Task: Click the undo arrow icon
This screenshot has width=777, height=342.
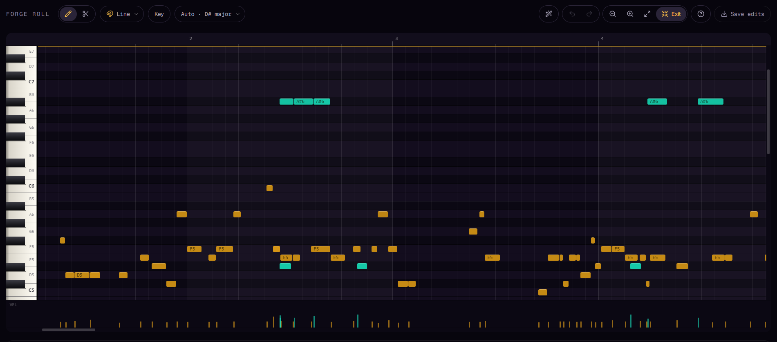Action: point(572,14)
